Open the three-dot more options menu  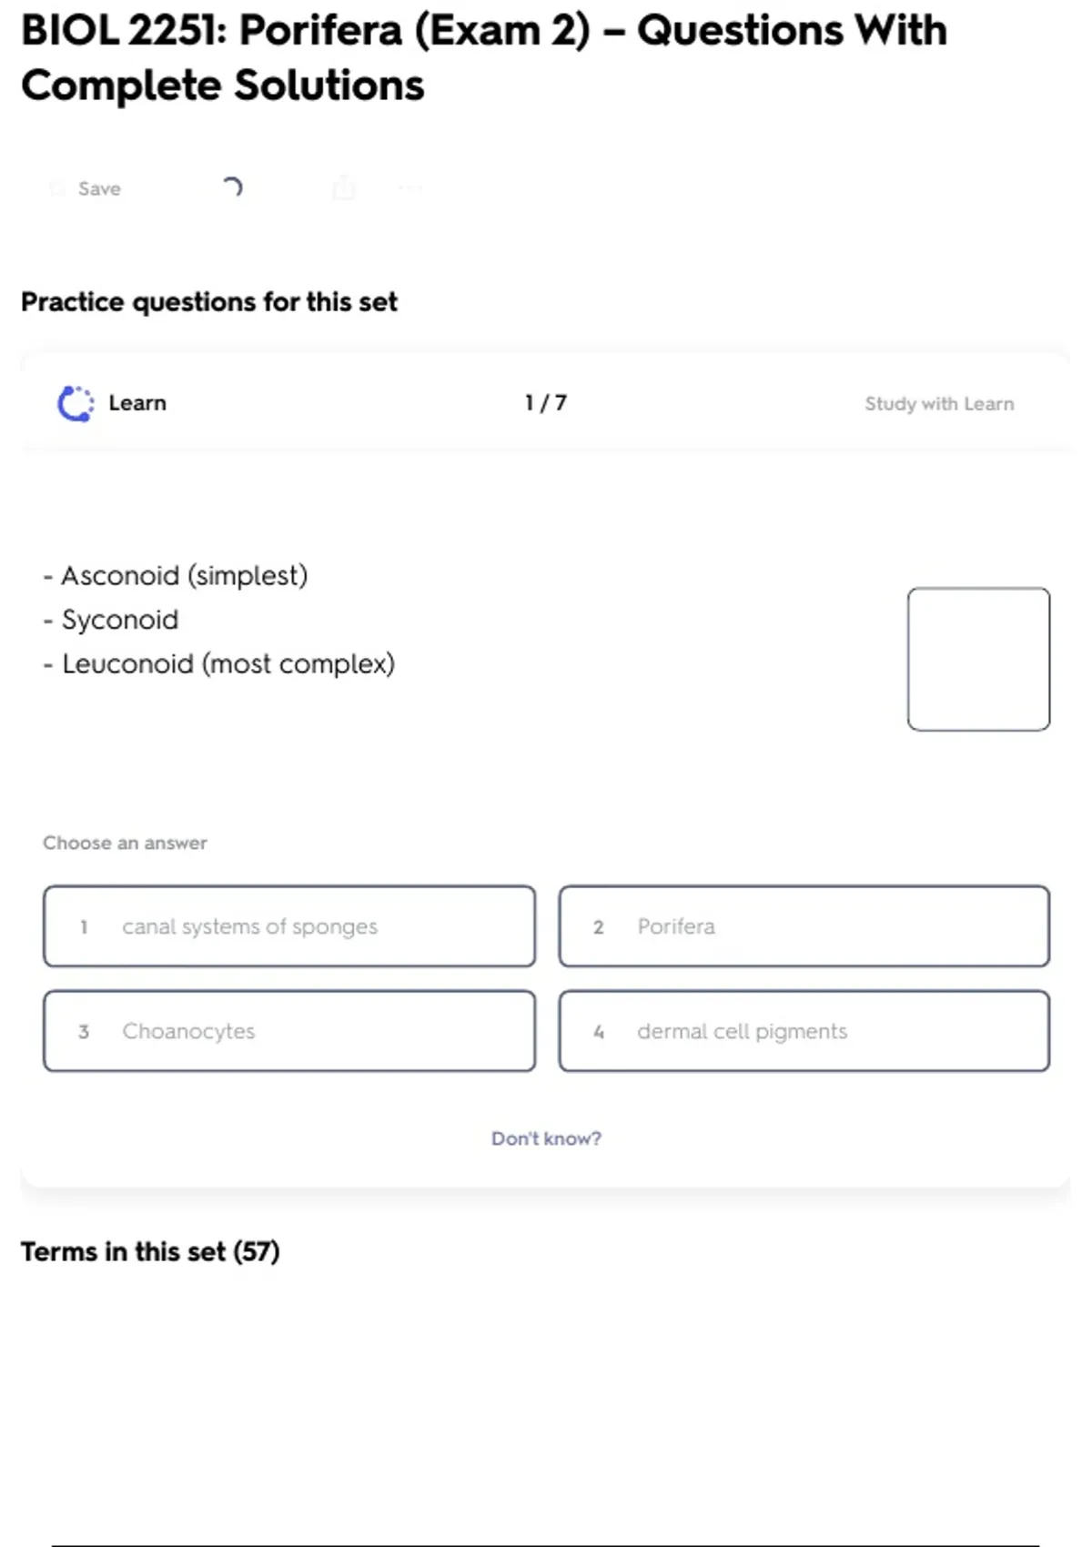point(410,188)
